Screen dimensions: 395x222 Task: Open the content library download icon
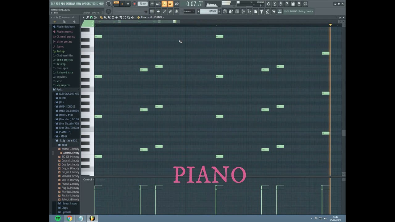280,11
